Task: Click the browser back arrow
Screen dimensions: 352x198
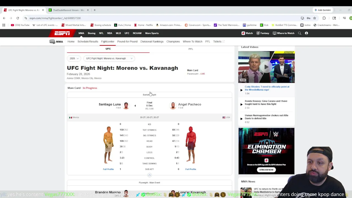Action: [x=4, y=18]
